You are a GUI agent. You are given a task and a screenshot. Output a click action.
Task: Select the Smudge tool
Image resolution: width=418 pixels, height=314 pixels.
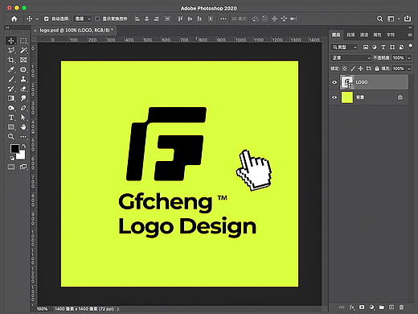tap(23, 98)
